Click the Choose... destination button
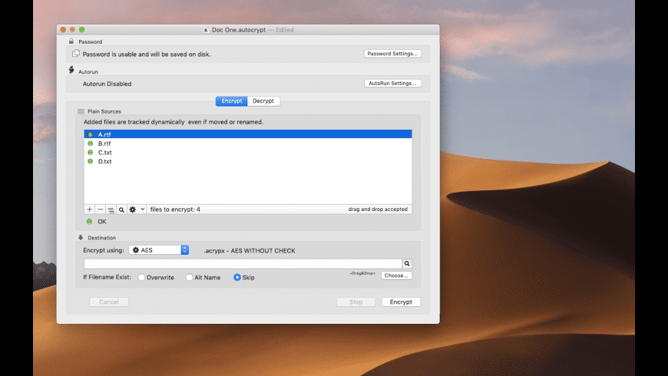The image size is (668, 376). (x=396, y=275)
